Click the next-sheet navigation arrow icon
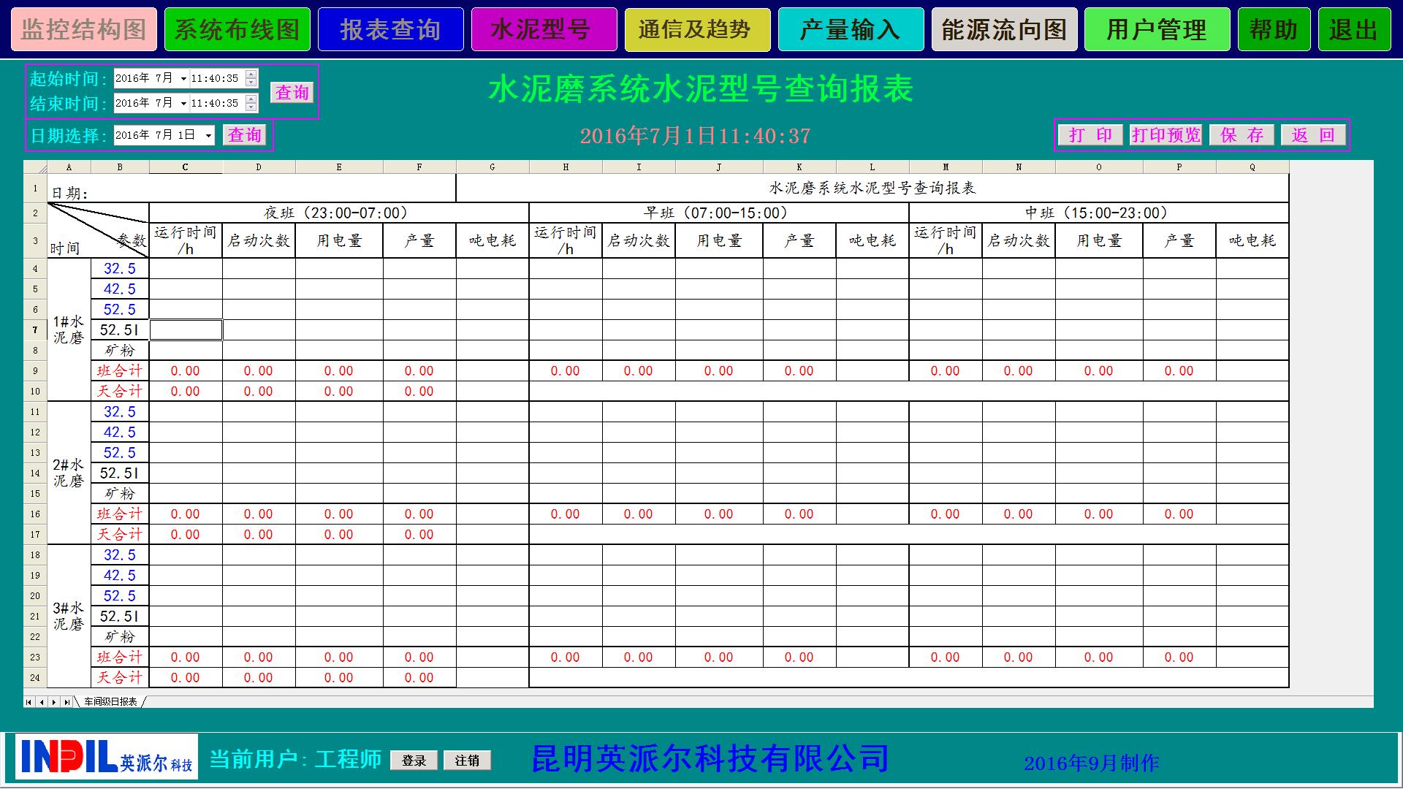 pyautogui.click(x=54, y=702)
